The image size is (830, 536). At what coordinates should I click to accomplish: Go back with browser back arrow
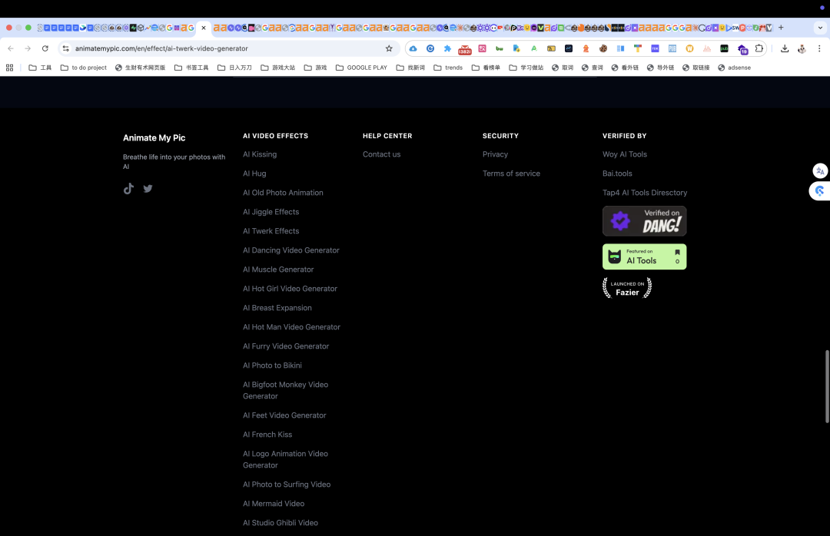(x=11, y=48)
